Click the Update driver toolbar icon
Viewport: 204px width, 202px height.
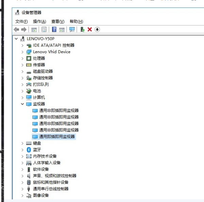[82, 29]
